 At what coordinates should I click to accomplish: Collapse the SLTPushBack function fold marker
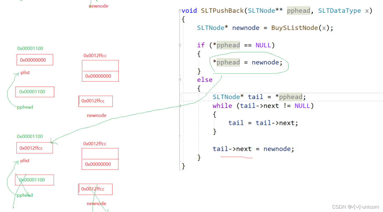(180, 11)
